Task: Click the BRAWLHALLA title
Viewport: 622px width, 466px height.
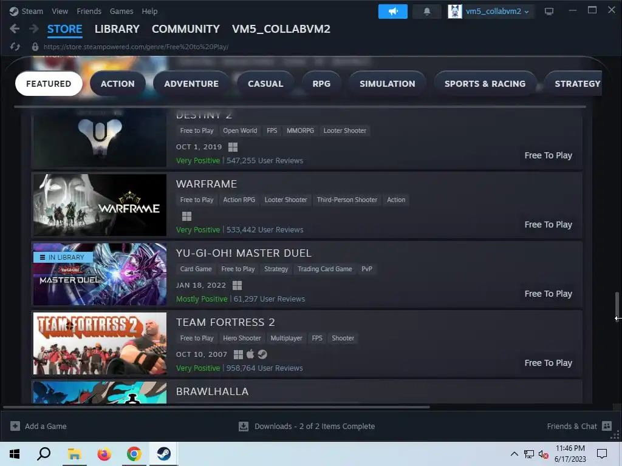Action: pyautogui.click(x=212, y=391)
